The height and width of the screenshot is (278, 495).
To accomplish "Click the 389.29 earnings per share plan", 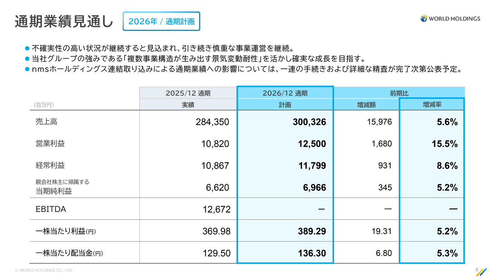I will [312, 232].
